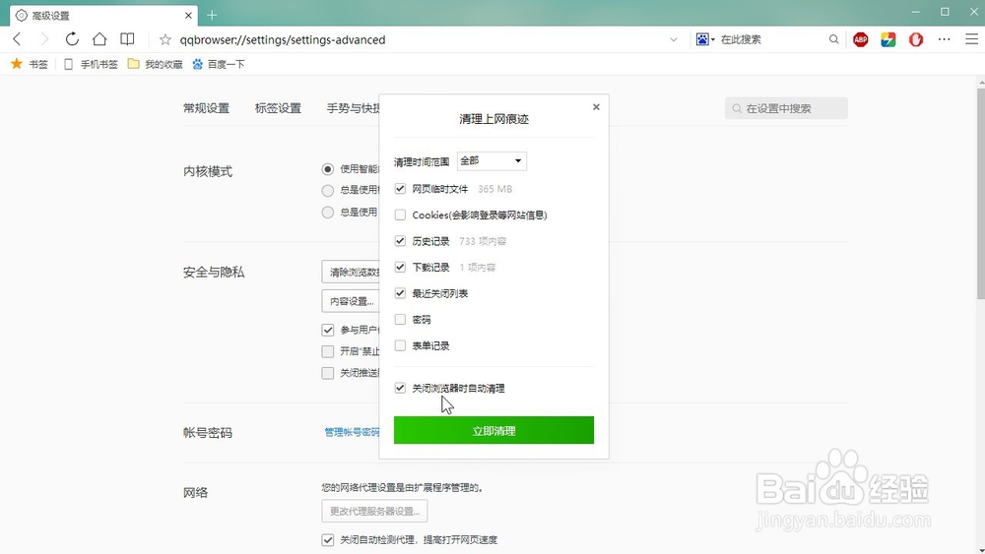This screenshot has width=985, height=554.
Task: Open the hamburger main menu icon
Action: pos(972,39)
